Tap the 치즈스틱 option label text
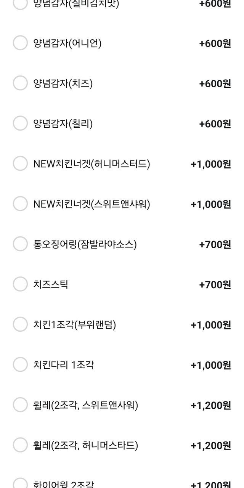244x488 pixels. tap(51, 284)
